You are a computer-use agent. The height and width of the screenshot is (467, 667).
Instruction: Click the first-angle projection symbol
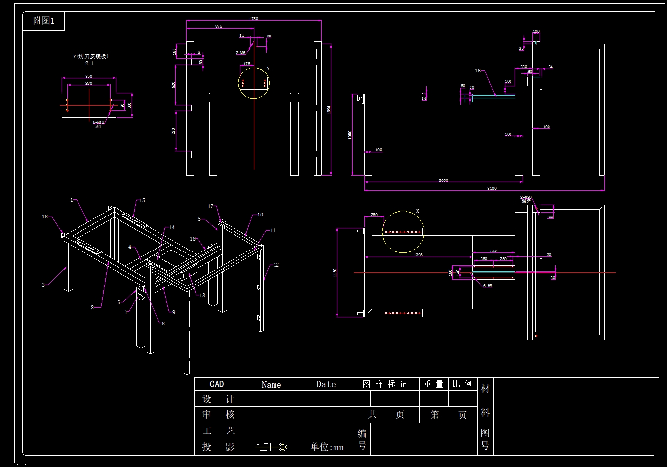pos(272,447)
